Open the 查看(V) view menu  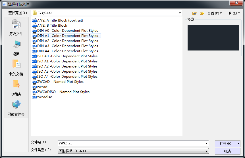click(214, 13)
